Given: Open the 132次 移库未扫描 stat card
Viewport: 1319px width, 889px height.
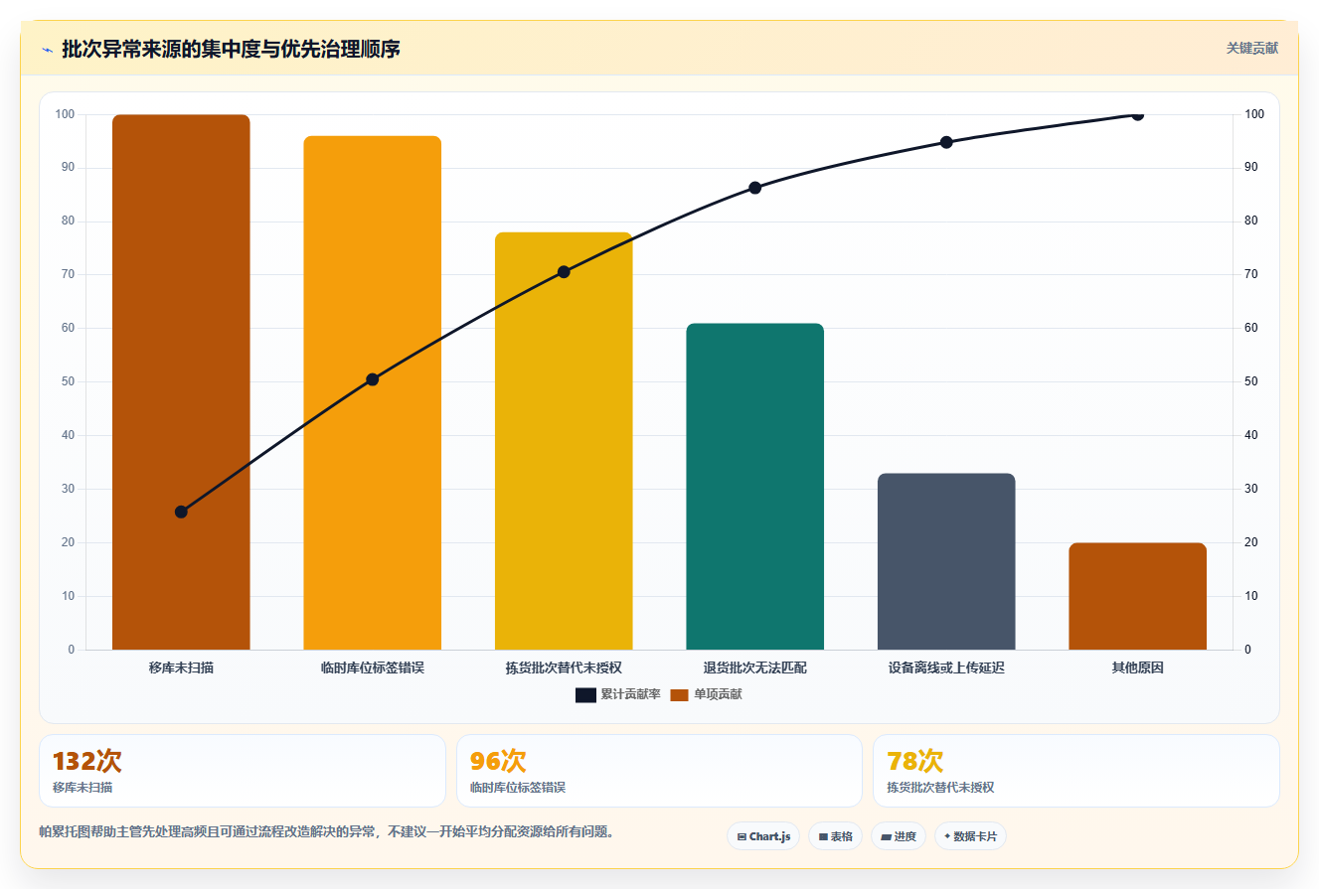Looking at the screenshot, I should tap(243, 771).
